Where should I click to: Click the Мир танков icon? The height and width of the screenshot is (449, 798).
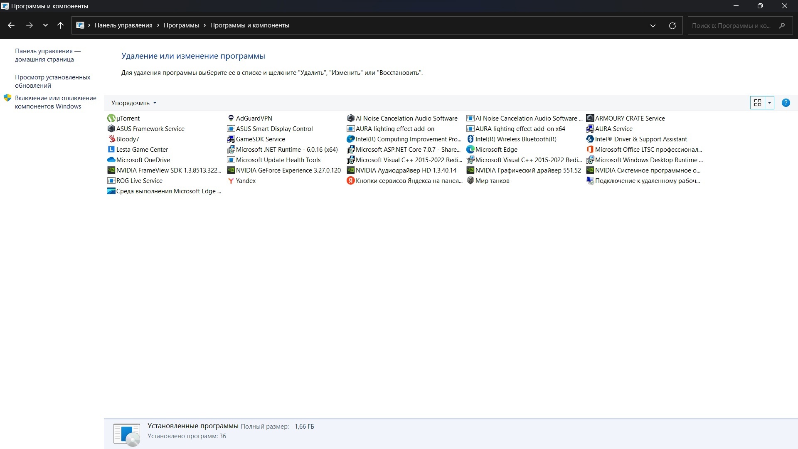(470, 181)
